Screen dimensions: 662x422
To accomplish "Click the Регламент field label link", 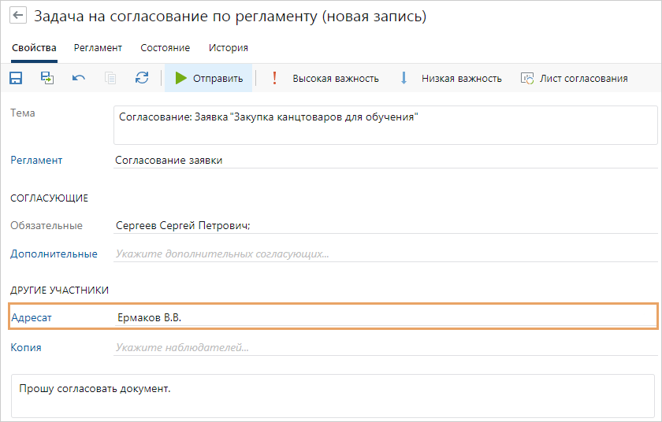I will [x=36, y=160].
